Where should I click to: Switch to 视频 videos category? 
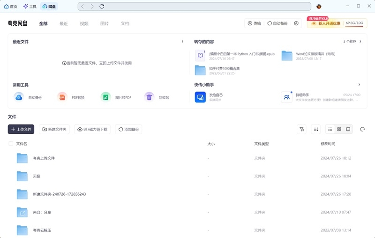coord(84,23)
